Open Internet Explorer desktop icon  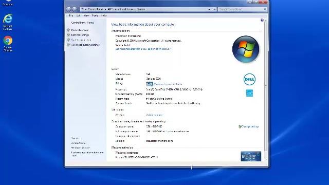[x=8, y=22]
